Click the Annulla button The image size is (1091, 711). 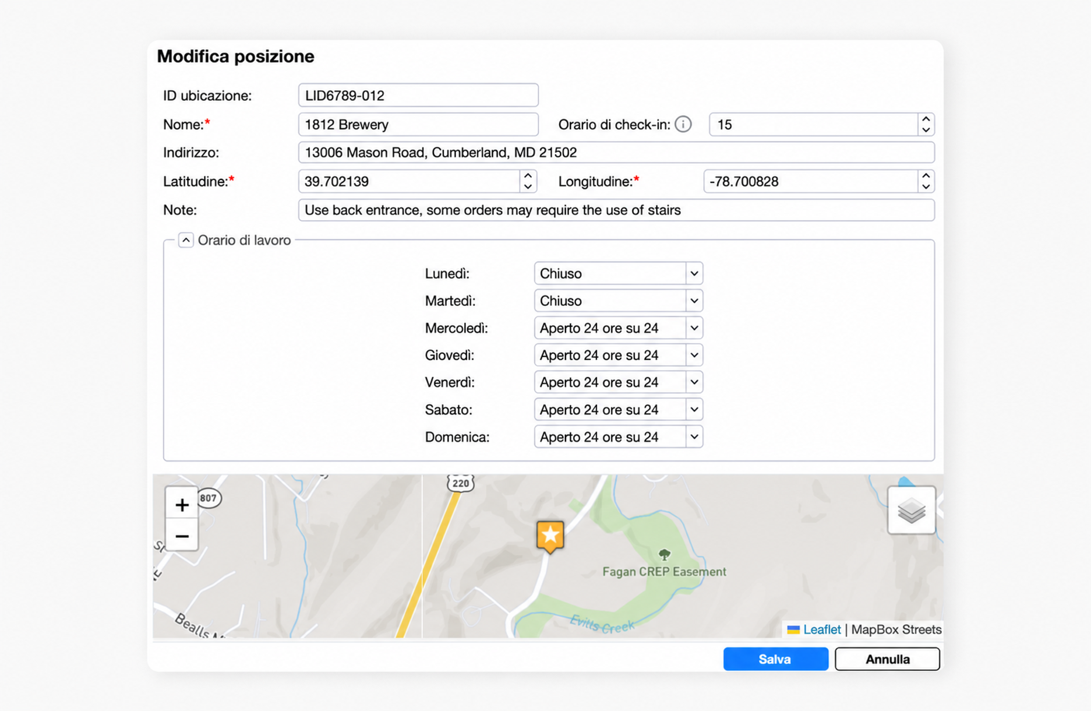(887, 659)
